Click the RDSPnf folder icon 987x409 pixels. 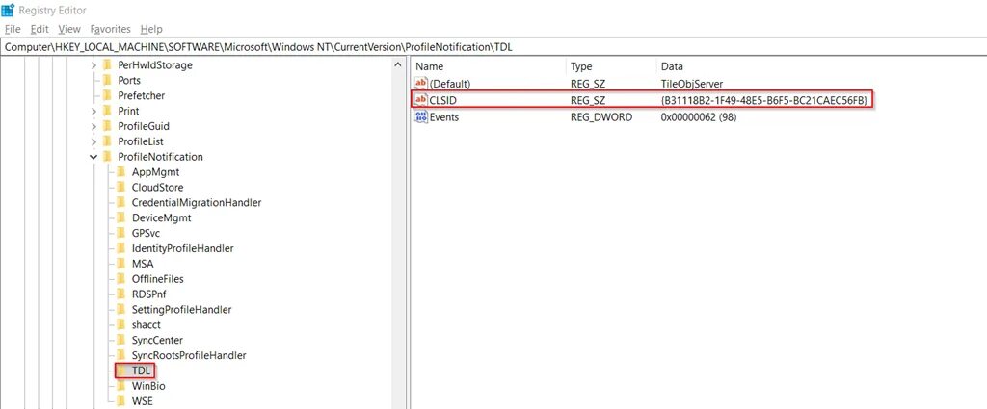[x=121, y=294]
